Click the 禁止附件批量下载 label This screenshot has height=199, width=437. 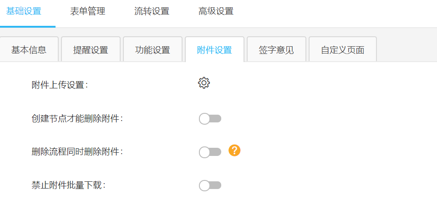[x=69, y=185]
